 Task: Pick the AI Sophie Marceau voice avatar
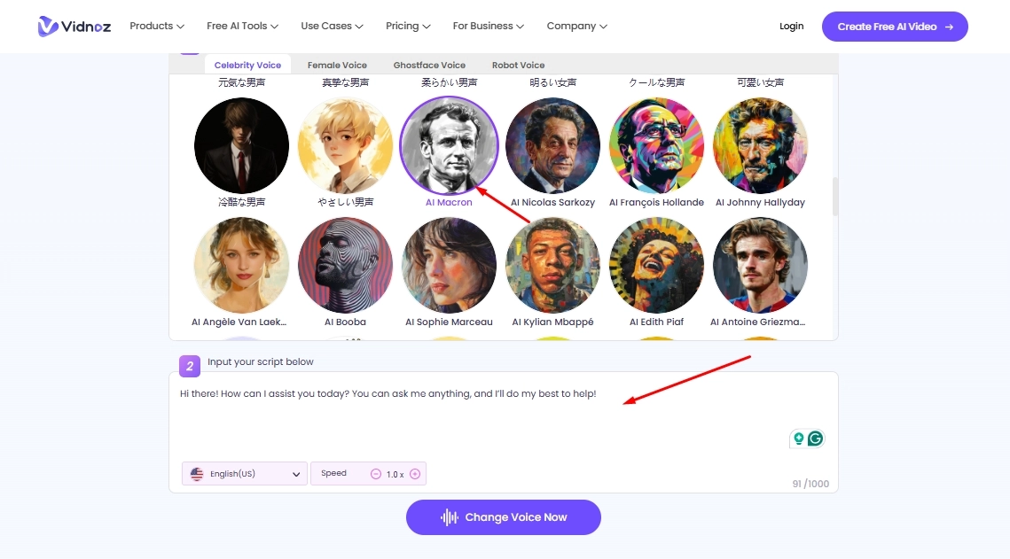pos(449,265)
